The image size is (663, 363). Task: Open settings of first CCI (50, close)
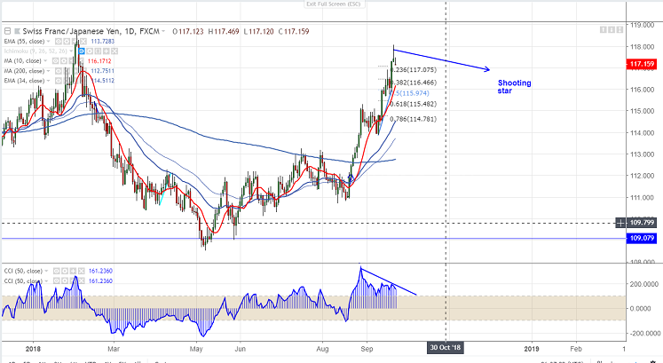[x=65, y=271]
